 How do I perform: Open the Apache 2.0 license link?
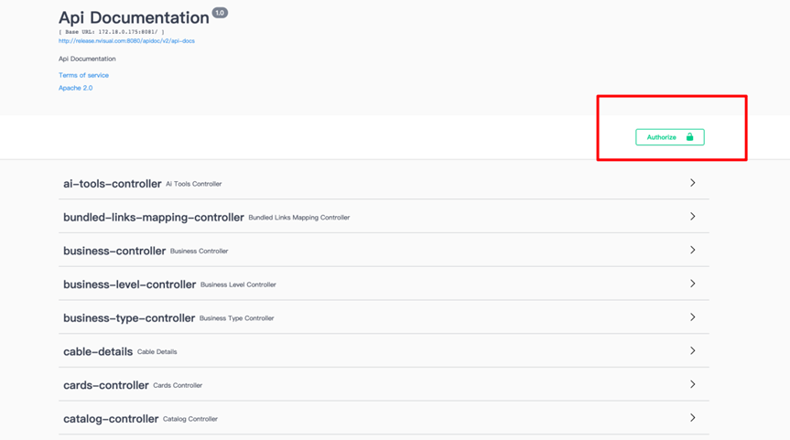pos(75,88)
